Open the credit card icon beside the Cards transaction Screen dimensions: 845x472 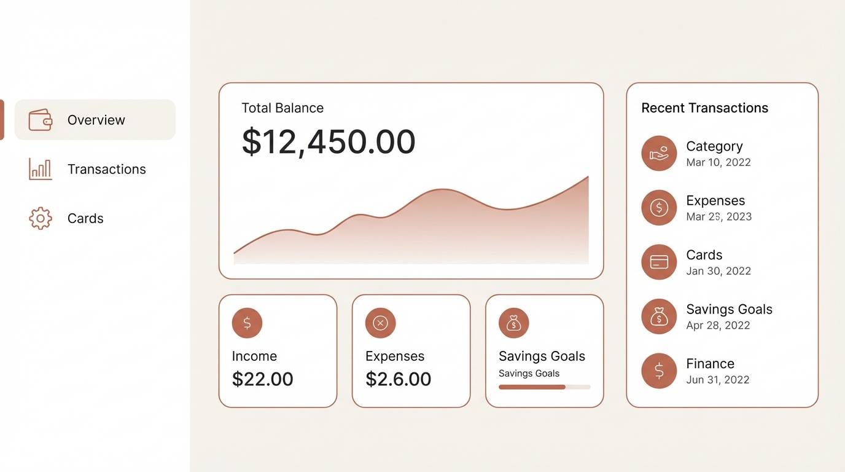pos(658,262)
